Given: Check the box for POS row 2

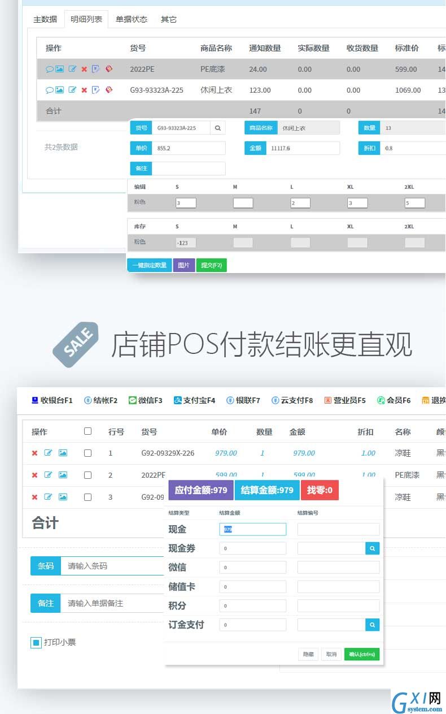Looking at the screenshot, I should [88, 475].
